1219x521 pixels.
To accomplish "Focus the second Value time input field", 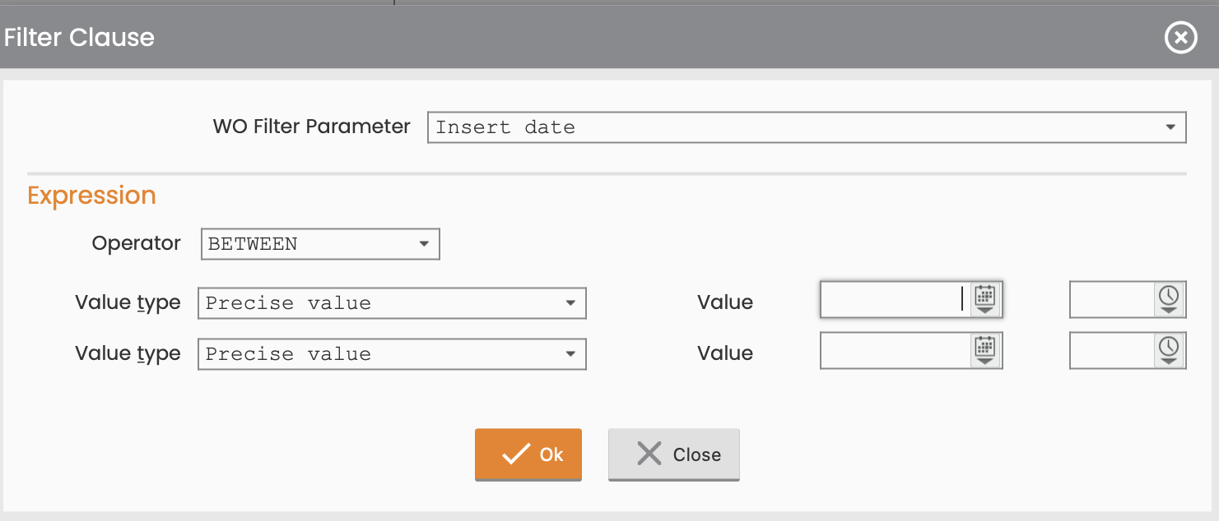I will [1112, 351].
